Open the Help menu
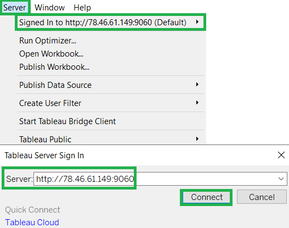 [x=82, y=8]
